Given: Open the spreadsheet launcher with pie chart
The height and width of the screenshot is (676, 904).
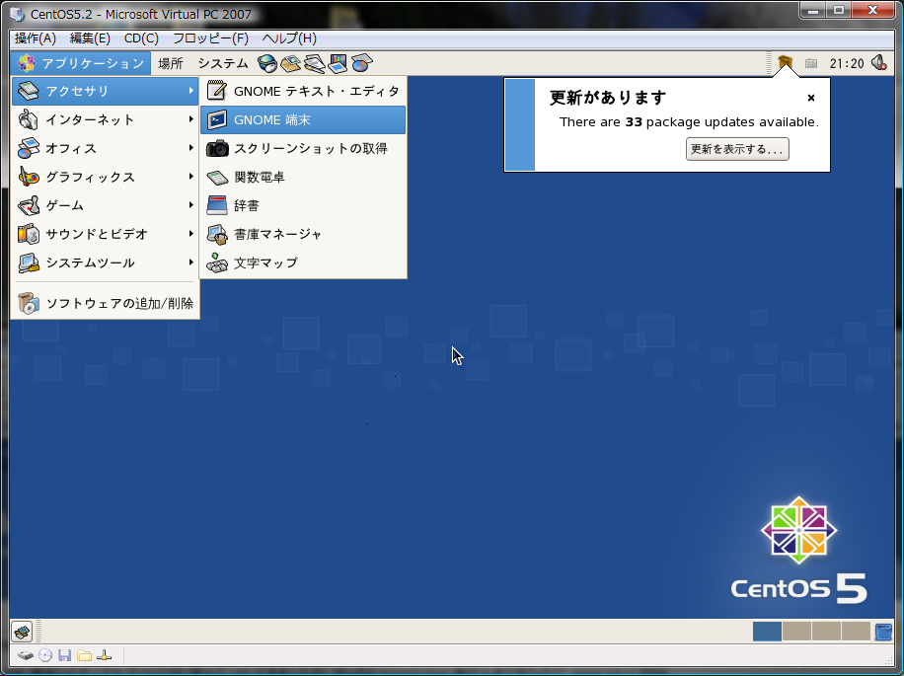Looking at the screenshot, I should click(x=361, y=63).
